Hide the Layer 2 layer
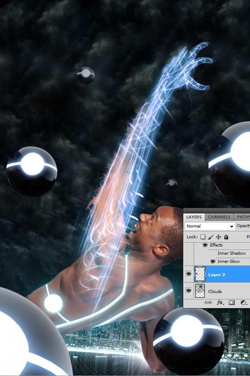 pyautogui.click(x=189, y=274)
